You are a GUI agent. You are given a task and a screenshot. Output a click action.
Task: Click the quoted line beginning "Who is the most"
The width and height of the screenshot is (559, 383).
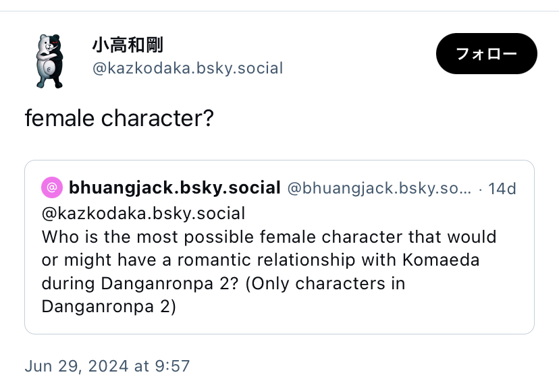(x=269, y=237)
